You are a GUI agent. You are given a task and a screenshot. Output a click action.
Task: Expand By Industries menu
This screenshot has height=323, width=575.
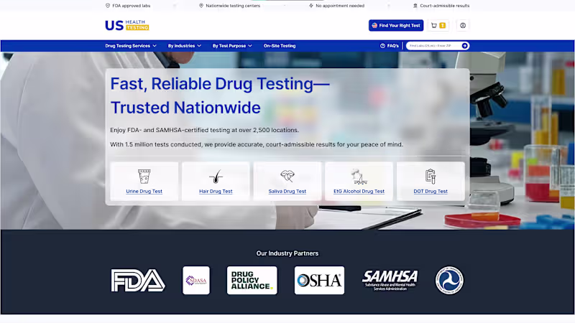tap(185, 46)
